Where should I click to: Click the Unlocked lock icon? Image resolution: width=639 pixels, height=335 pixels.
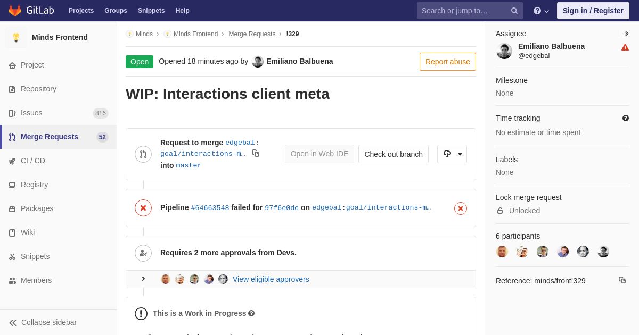(x=500, y=211)
